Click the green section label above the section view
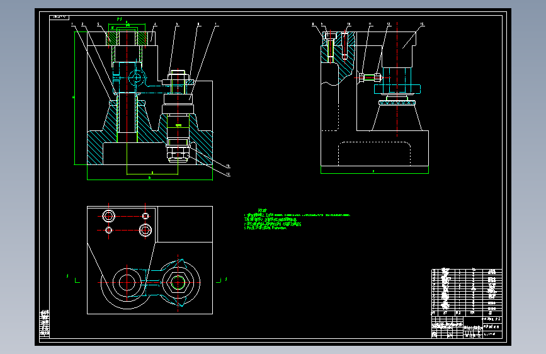This screenshot has height=354, width=546. (119, 19)
